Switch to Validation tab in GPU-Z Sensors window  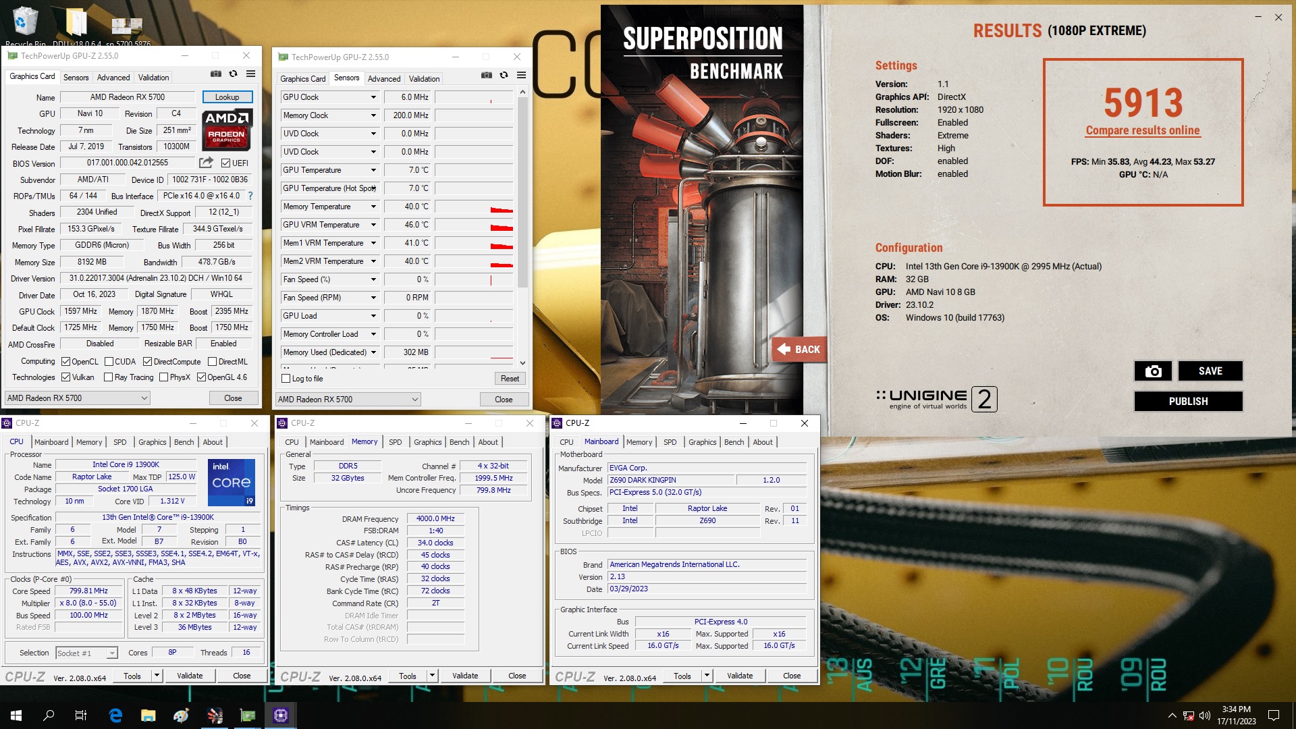pos(424,79)
